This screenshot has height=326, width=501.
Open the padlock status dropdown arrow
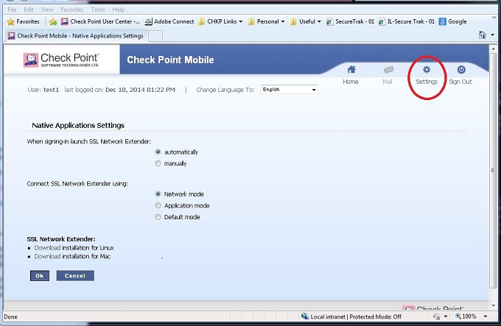pyautogui.click(x=446, y=316)
